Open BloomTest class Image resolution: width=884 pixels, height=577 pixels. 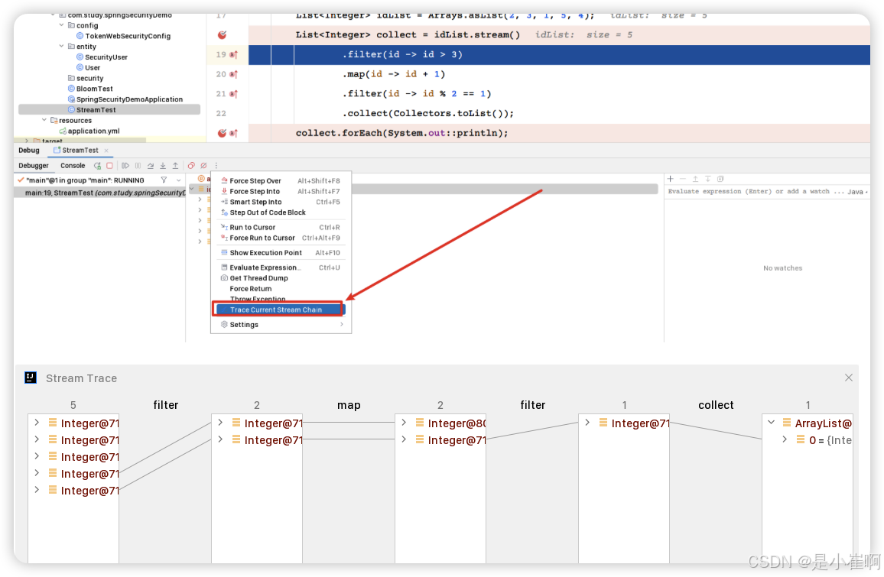pos(90,89)
